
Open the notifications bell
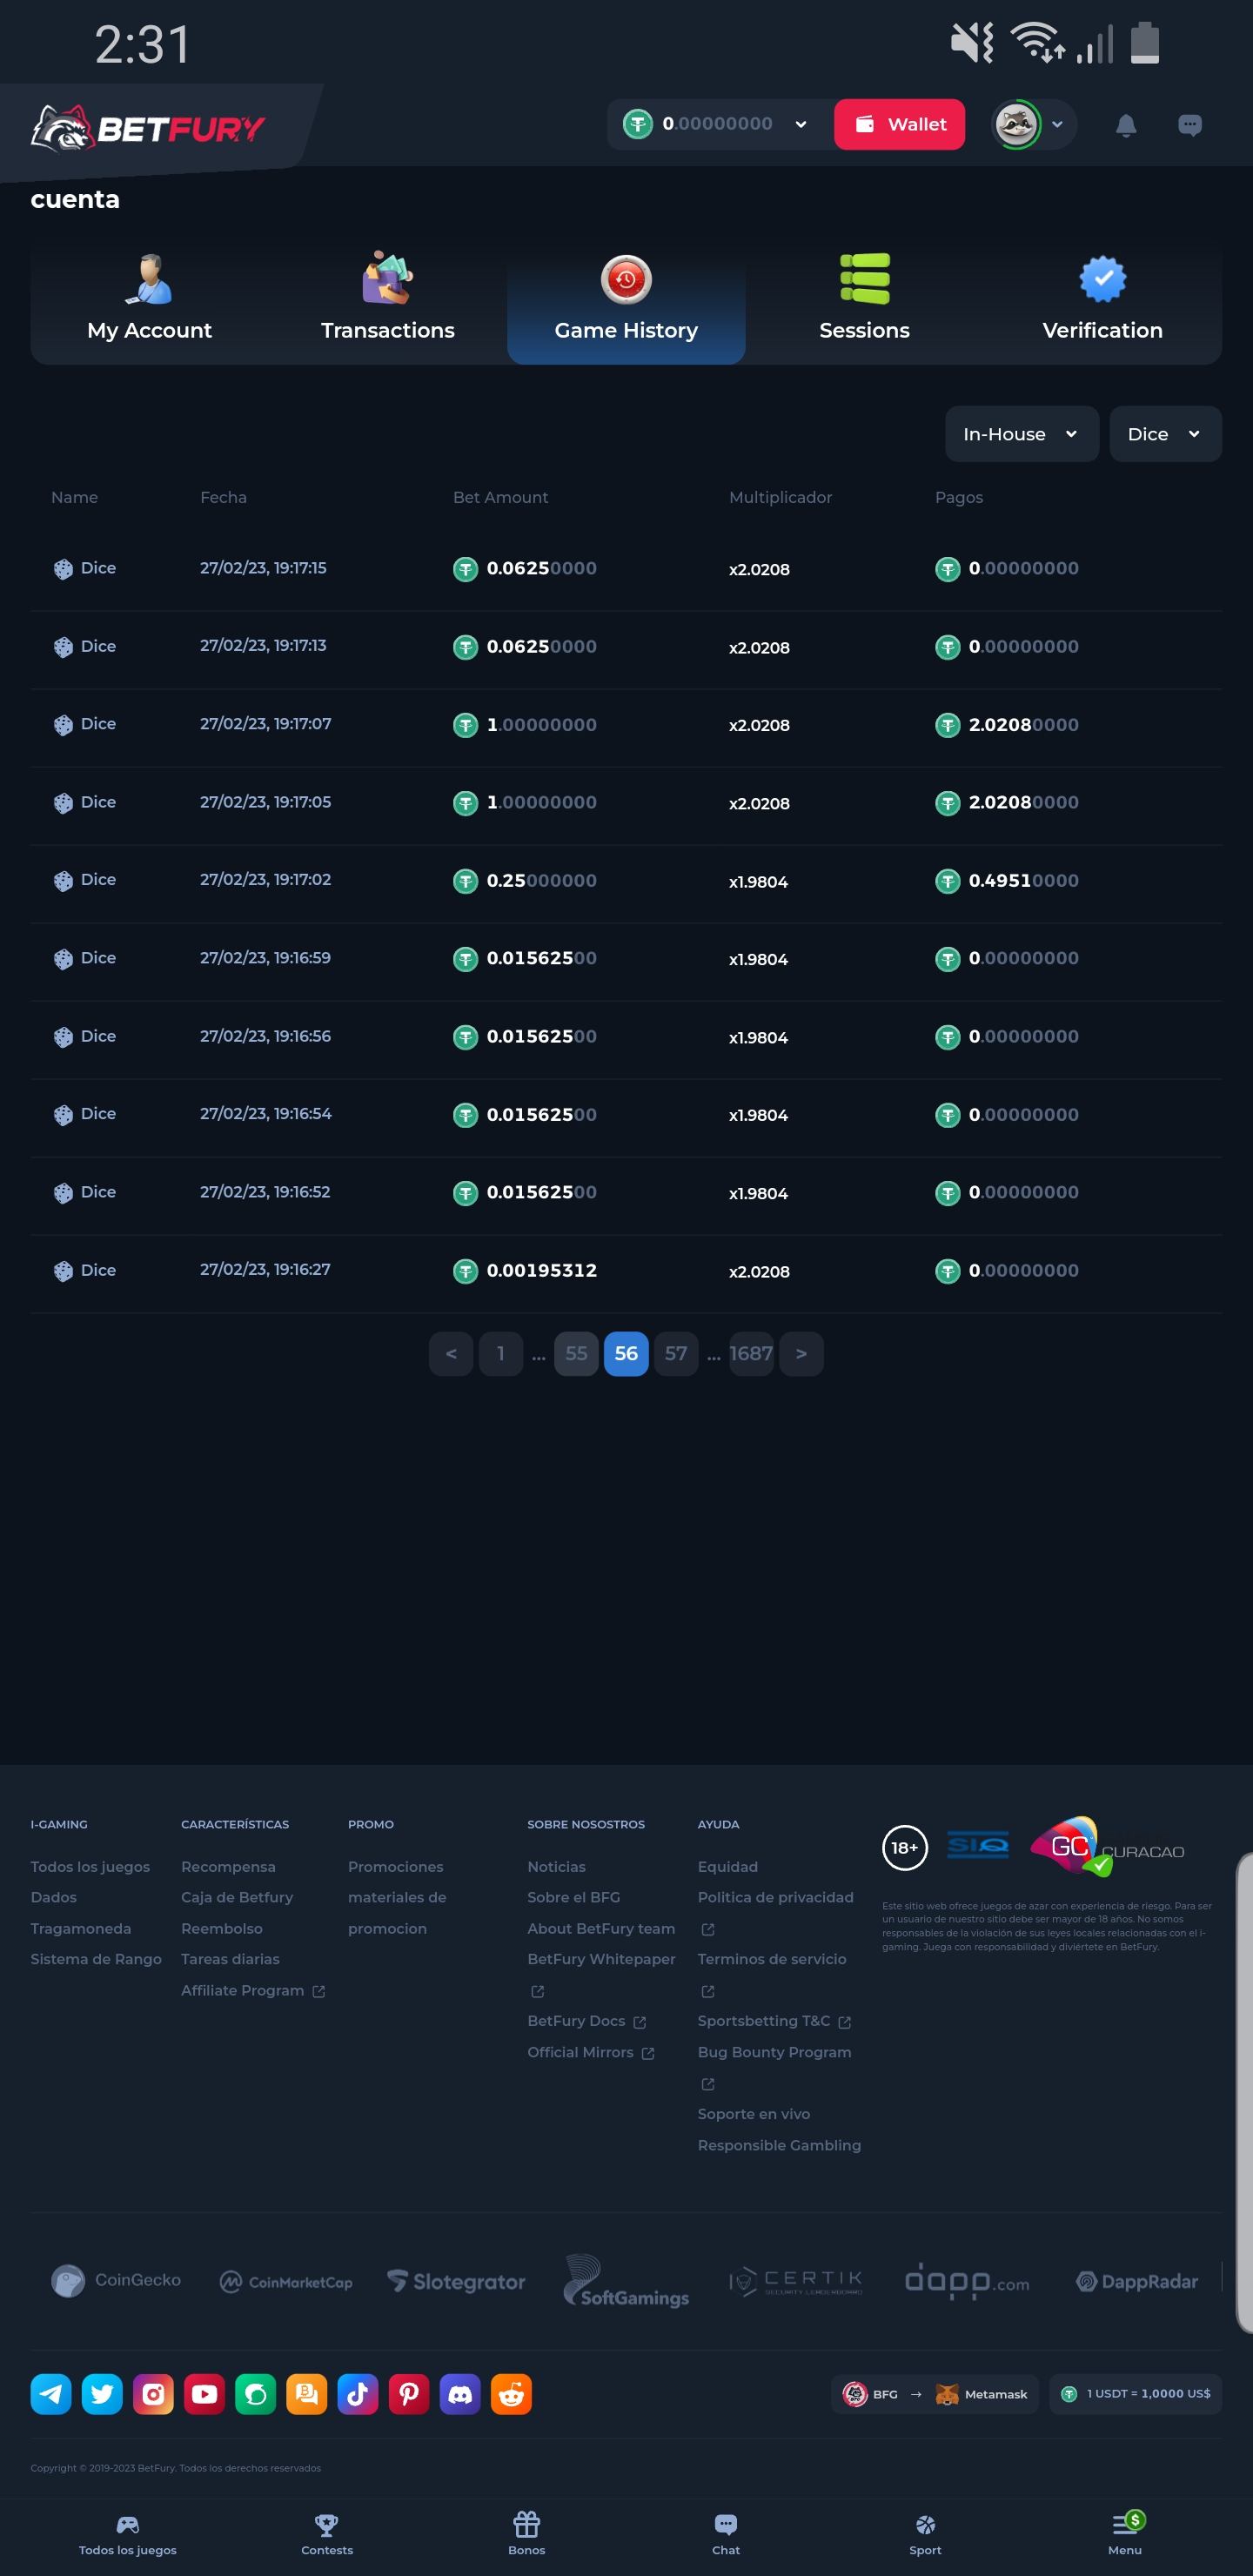point(1125,125)
